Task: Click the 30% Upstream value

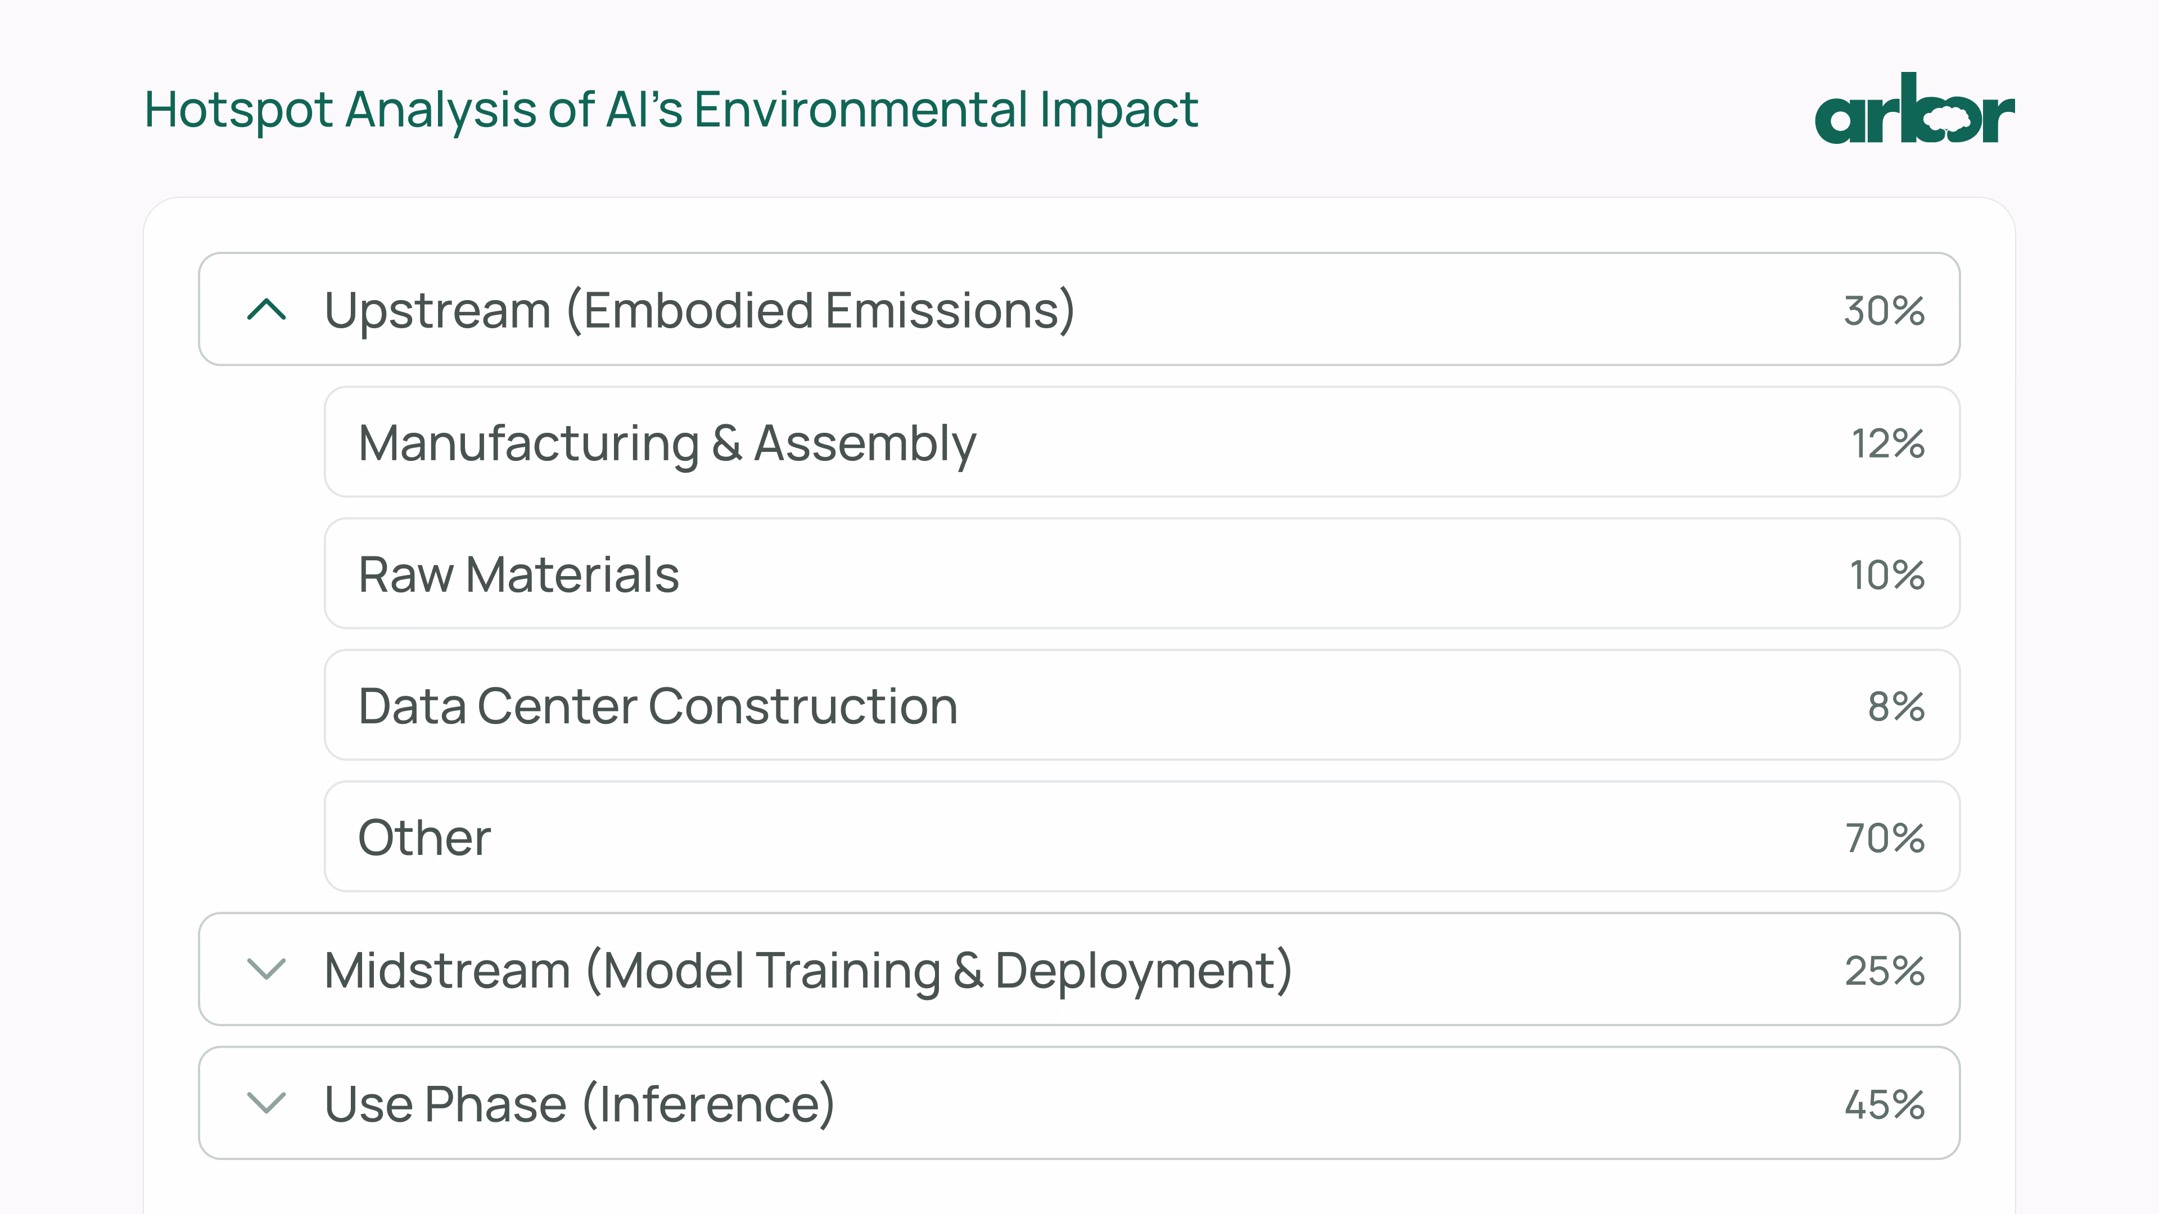Action: (x=1884, y=311)
